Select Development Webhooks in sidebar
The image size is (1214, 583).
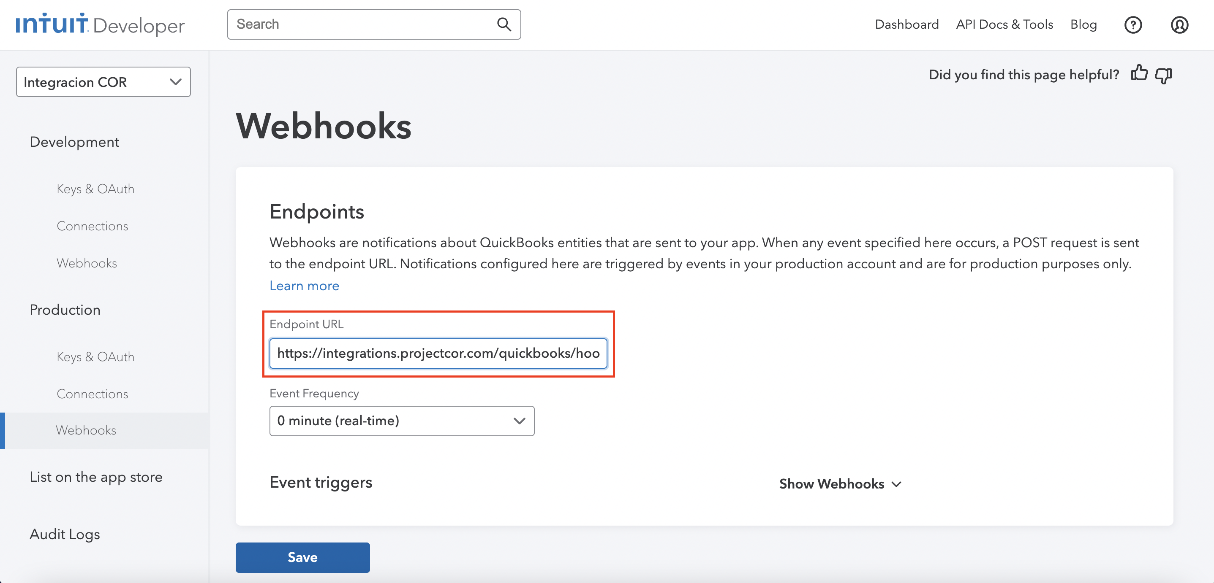coord(87,263)
